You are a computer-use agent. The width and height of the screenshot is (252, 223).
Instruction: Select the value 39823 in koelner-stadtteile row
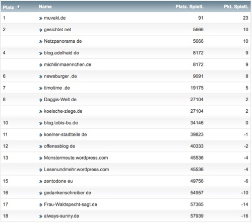197,134
